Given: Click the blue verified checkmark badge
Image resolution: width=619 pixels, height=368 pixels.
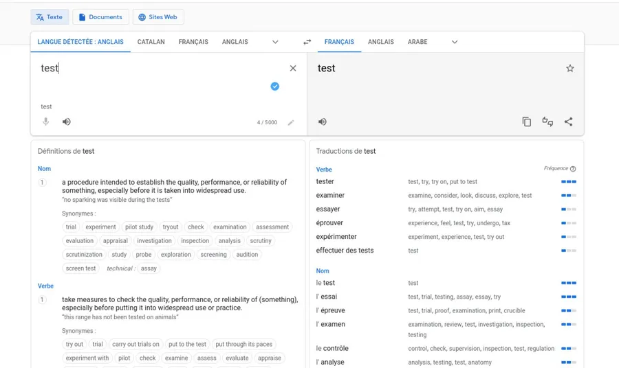Looking at the screenshot, I should 274,87.
